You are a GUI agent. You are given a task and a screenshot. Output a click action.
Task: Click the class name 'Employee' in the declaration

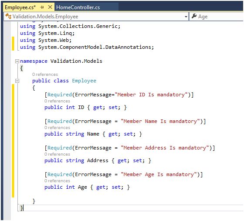84,81
